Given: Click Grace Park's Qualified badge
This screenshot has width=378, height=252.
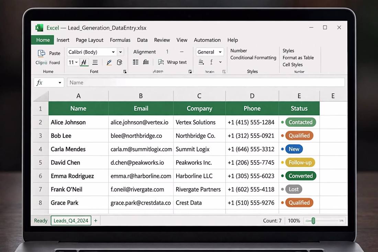Looking at the screenshot, I should coord(299,202).
